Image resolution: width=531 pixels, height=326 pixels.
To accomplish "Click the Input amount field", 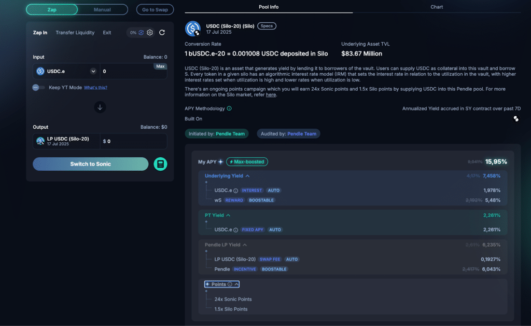I will pyautogui.click(x=133, y=71).
